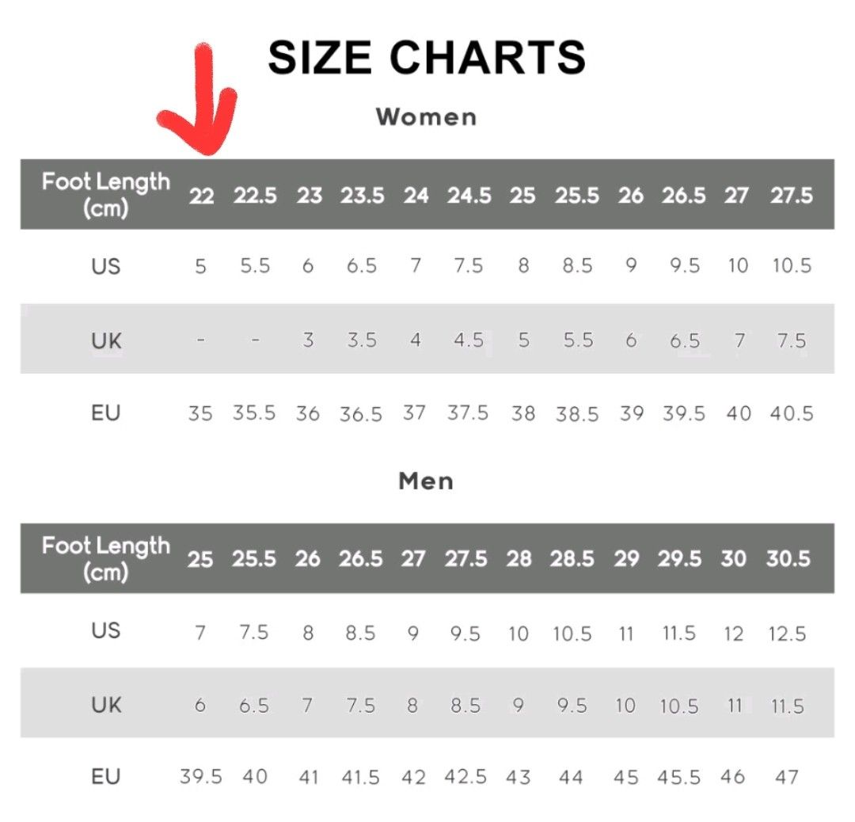Screen dimensions: 855x822
Task: Click the SIZE CHARTS title
Action: [x=427, y=57]
